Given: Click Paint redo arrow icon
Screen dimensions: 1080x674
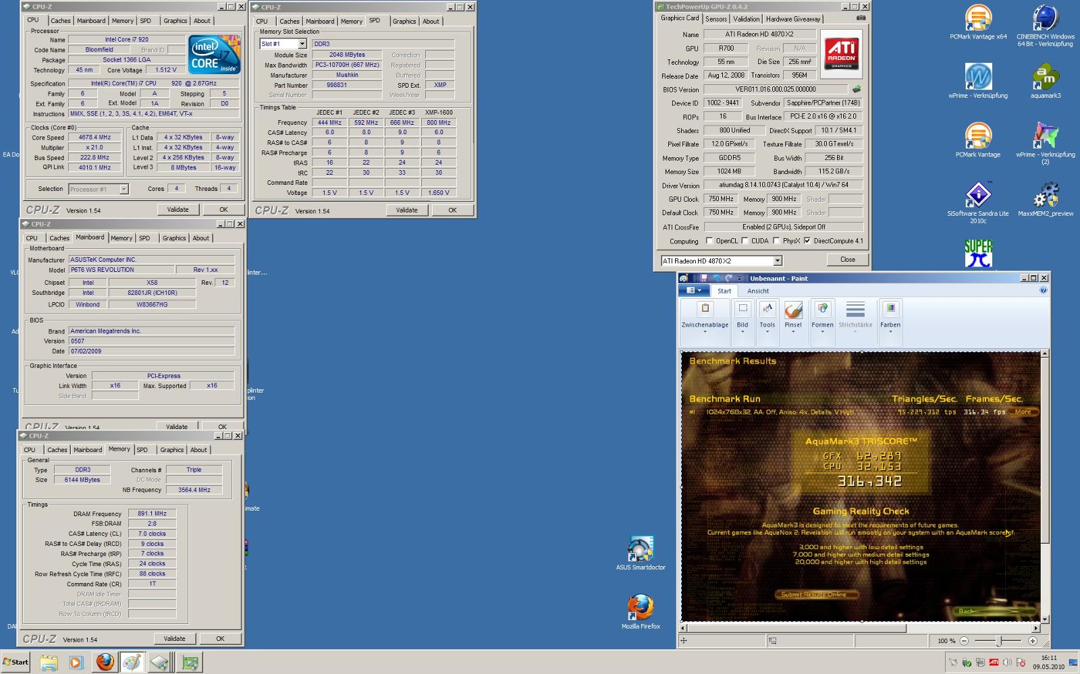Looking at the screenshot, I should click(728, 278).
